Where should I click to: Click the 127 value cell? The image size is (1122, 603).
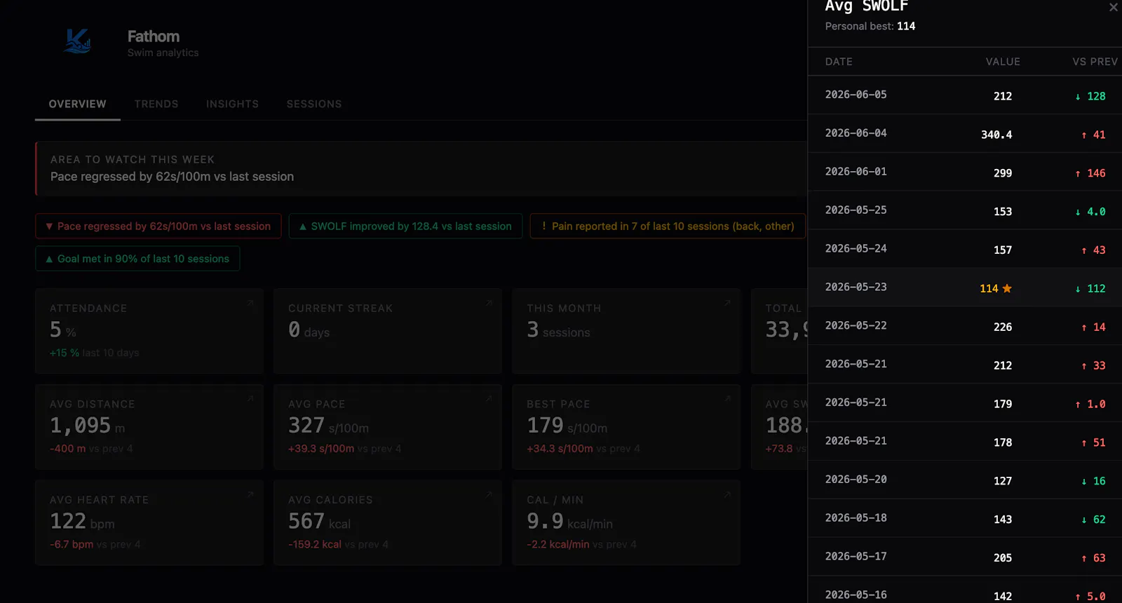(x=1003, y=481)
